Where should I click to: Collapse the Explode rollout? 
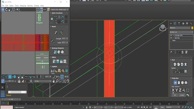(x=54, y=67)
